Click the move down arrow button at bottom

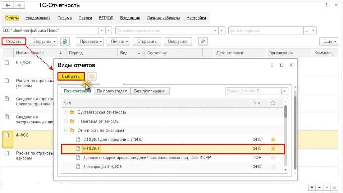pos(327,188)
